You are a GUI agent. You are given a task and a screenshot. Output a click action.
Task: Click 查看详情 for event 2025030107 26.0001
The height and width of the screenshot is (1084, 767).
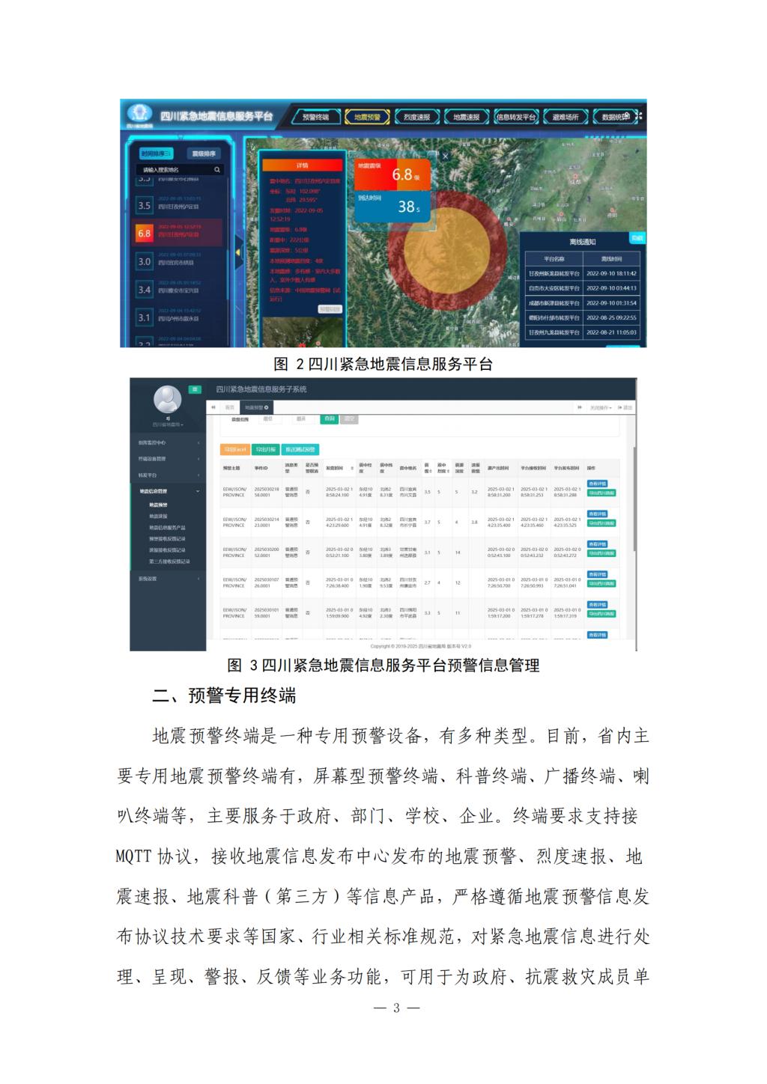pyautogui.click(x=598, y=574)
